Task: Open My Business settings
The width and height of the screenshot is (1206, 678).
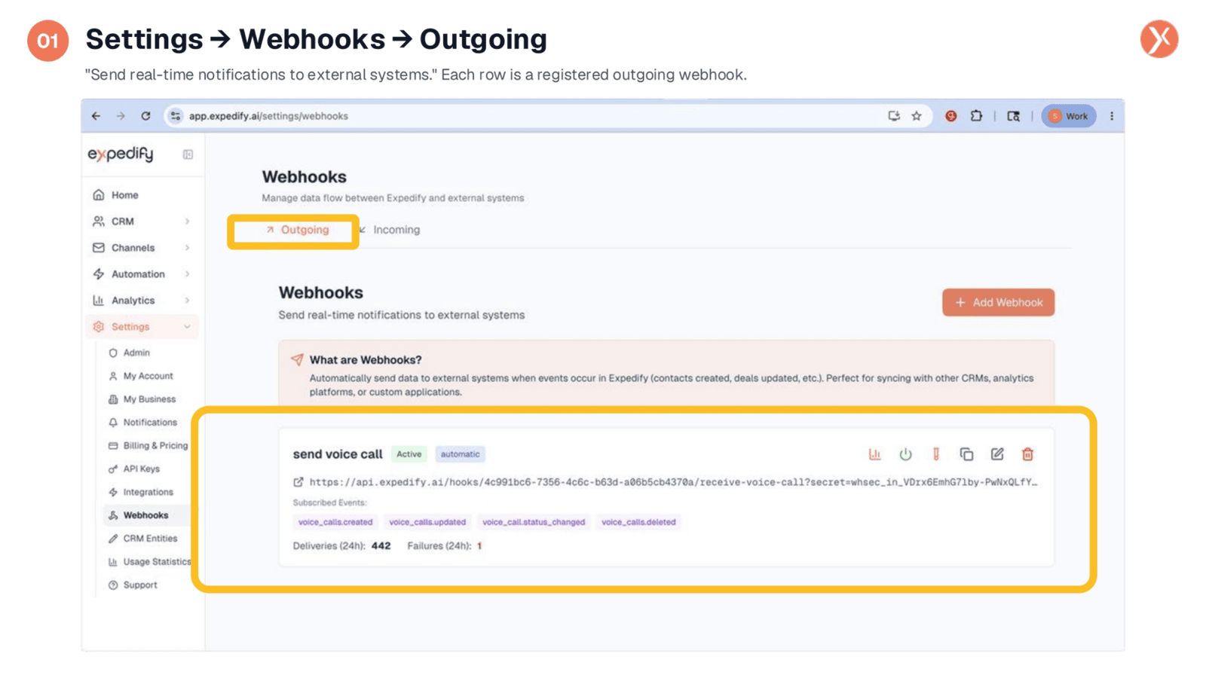Action: click(x=149, y=399)
